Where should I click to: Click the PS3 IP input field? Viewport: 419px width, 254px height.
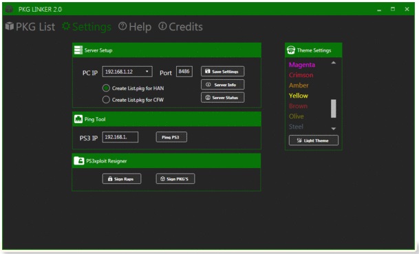(x=120, y=137)
